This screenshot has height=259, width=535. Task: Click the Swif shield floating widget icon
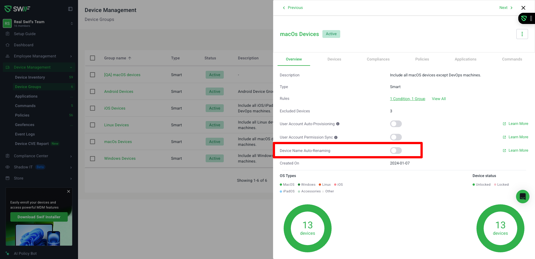(x=524, y=19)
